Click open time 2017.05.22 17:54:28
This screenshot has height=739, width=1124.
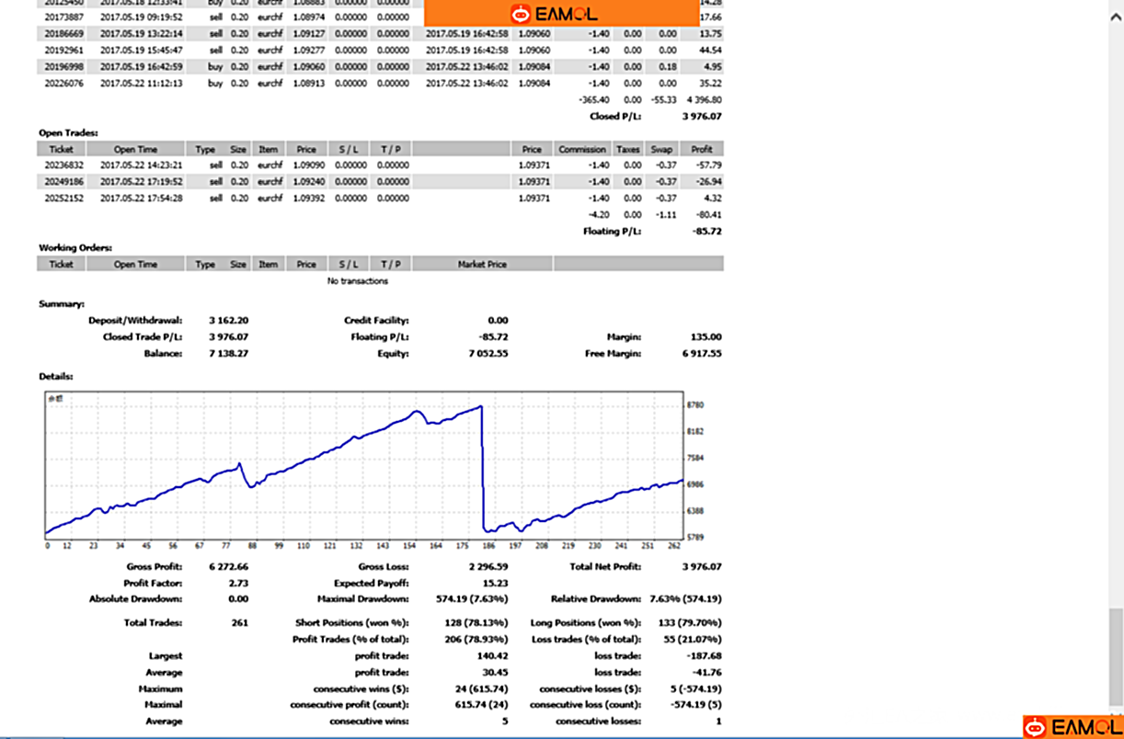(141, 198)
